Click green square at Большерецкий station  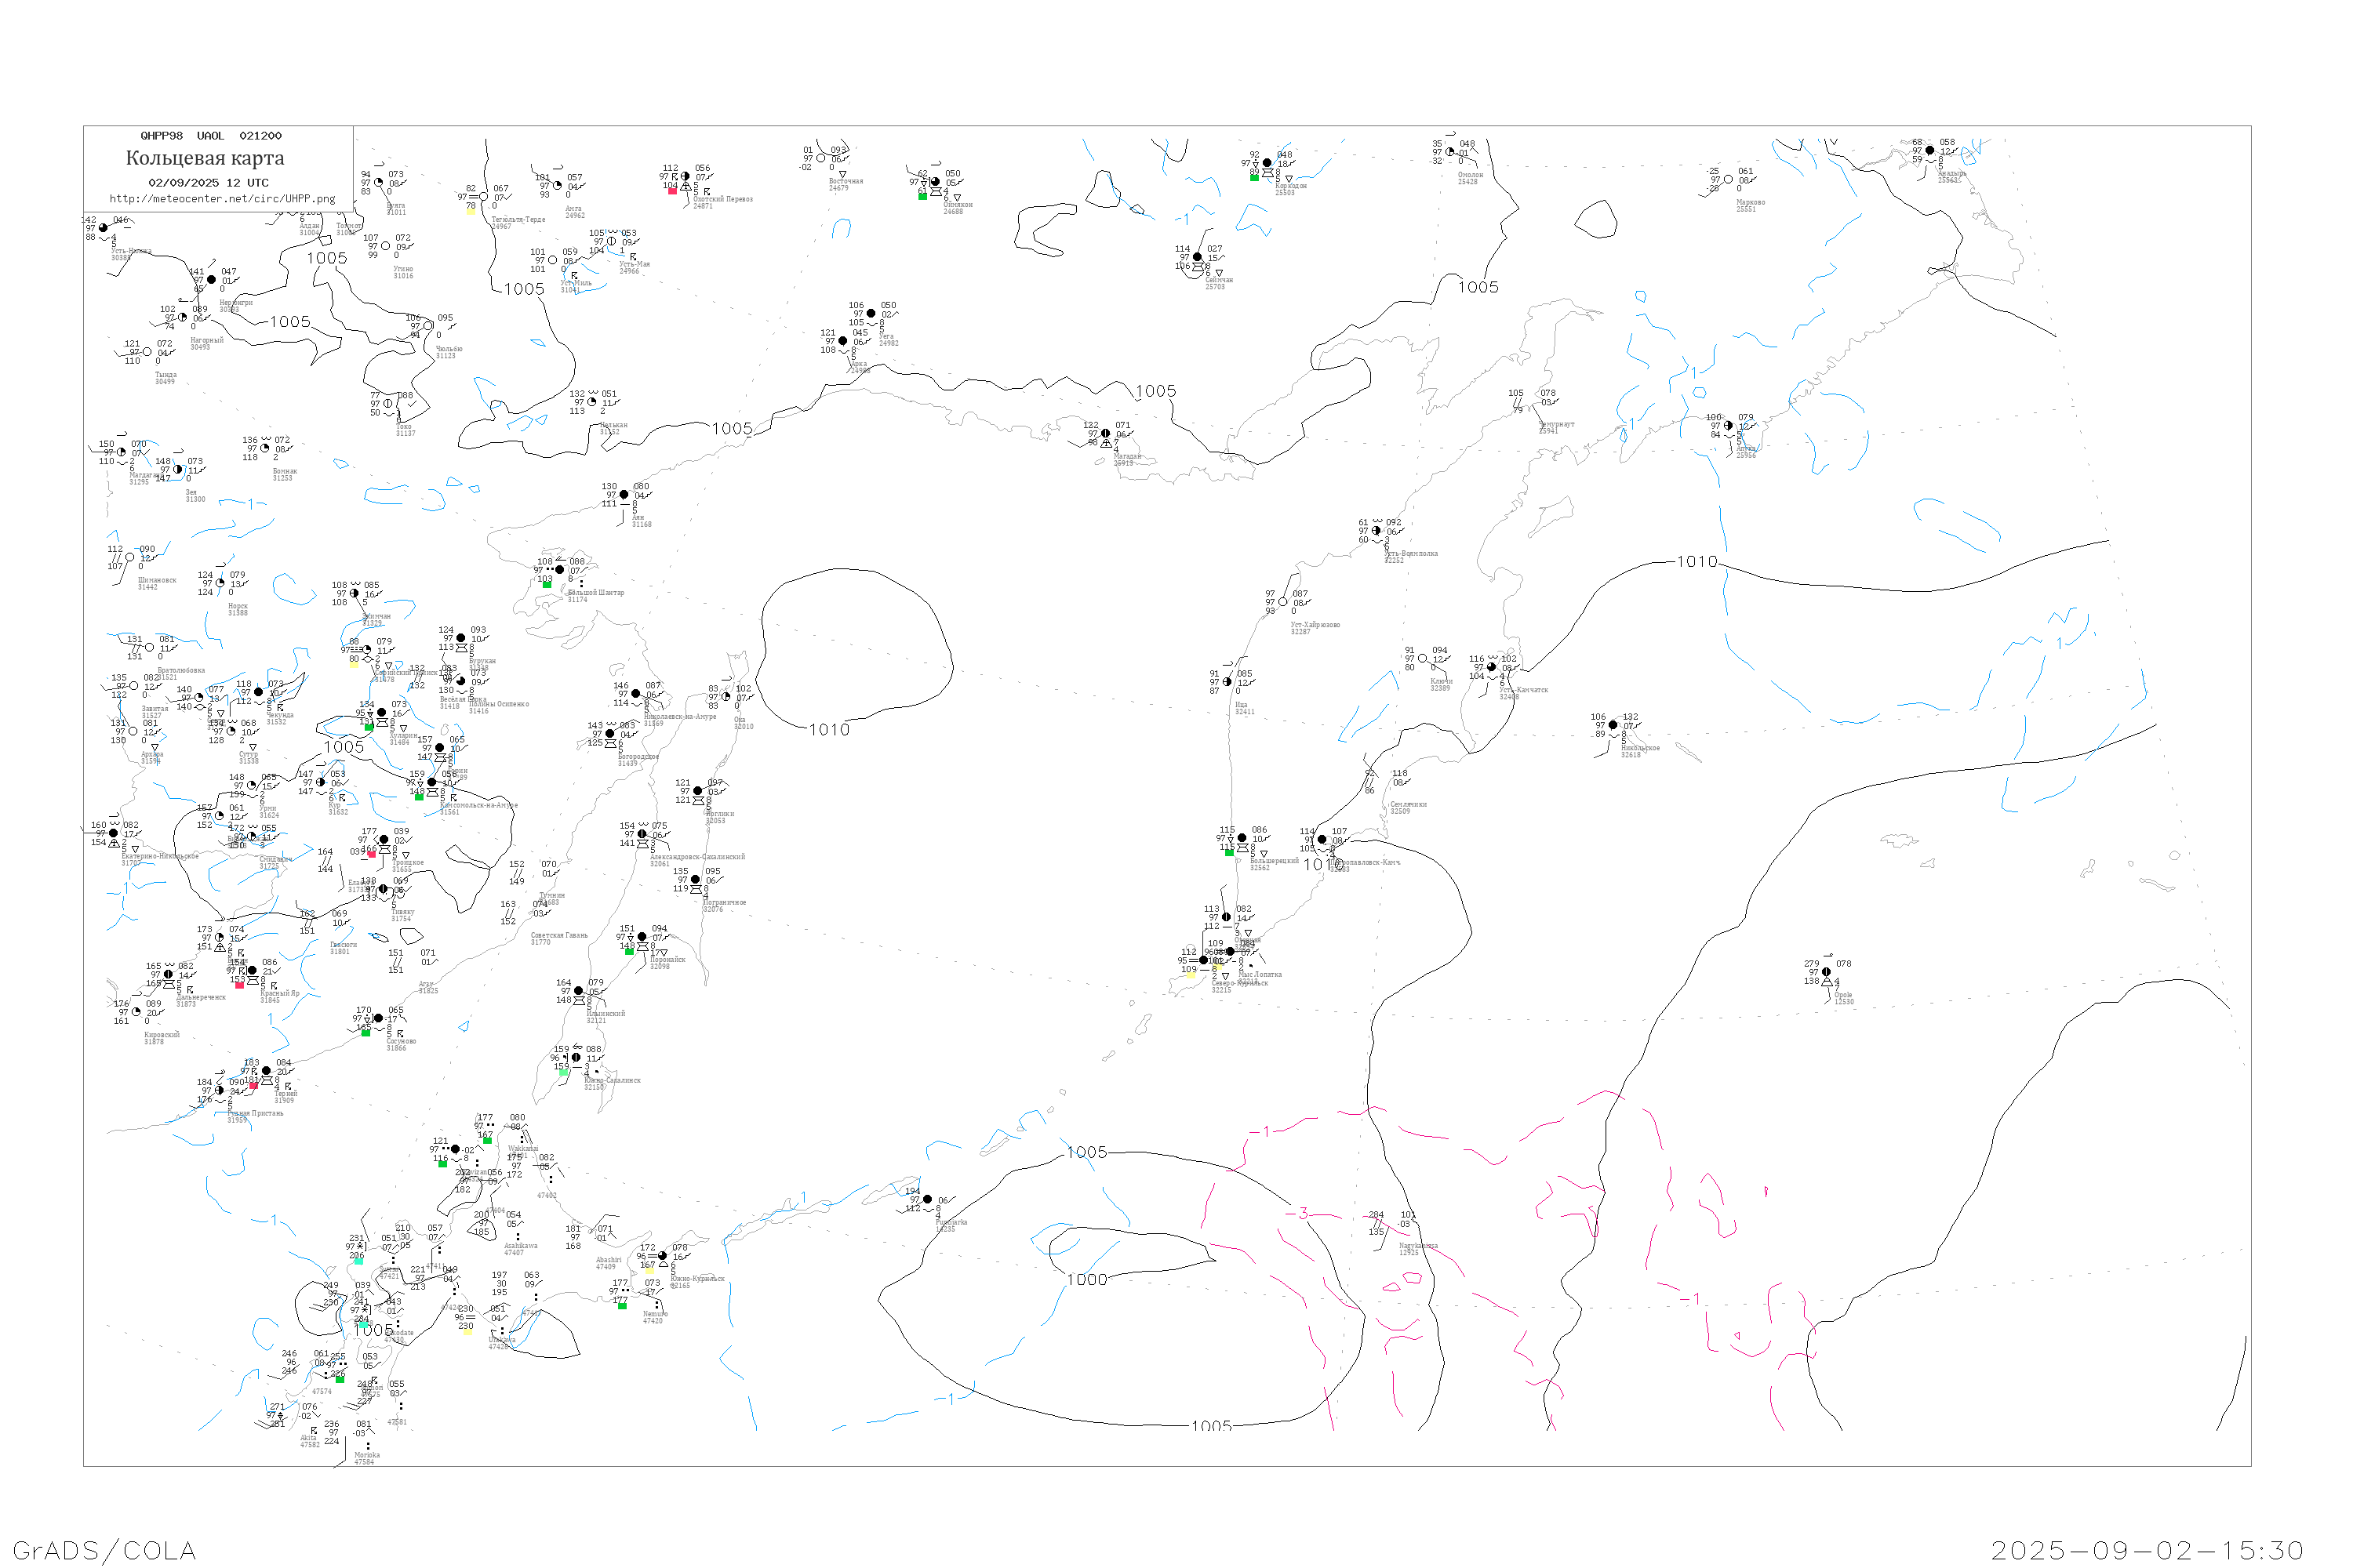pyautogui.click(x=1230, y=853)
